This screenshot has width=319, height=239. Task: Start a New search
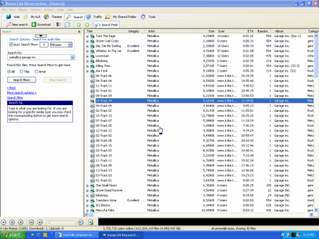tap(17, 24)
